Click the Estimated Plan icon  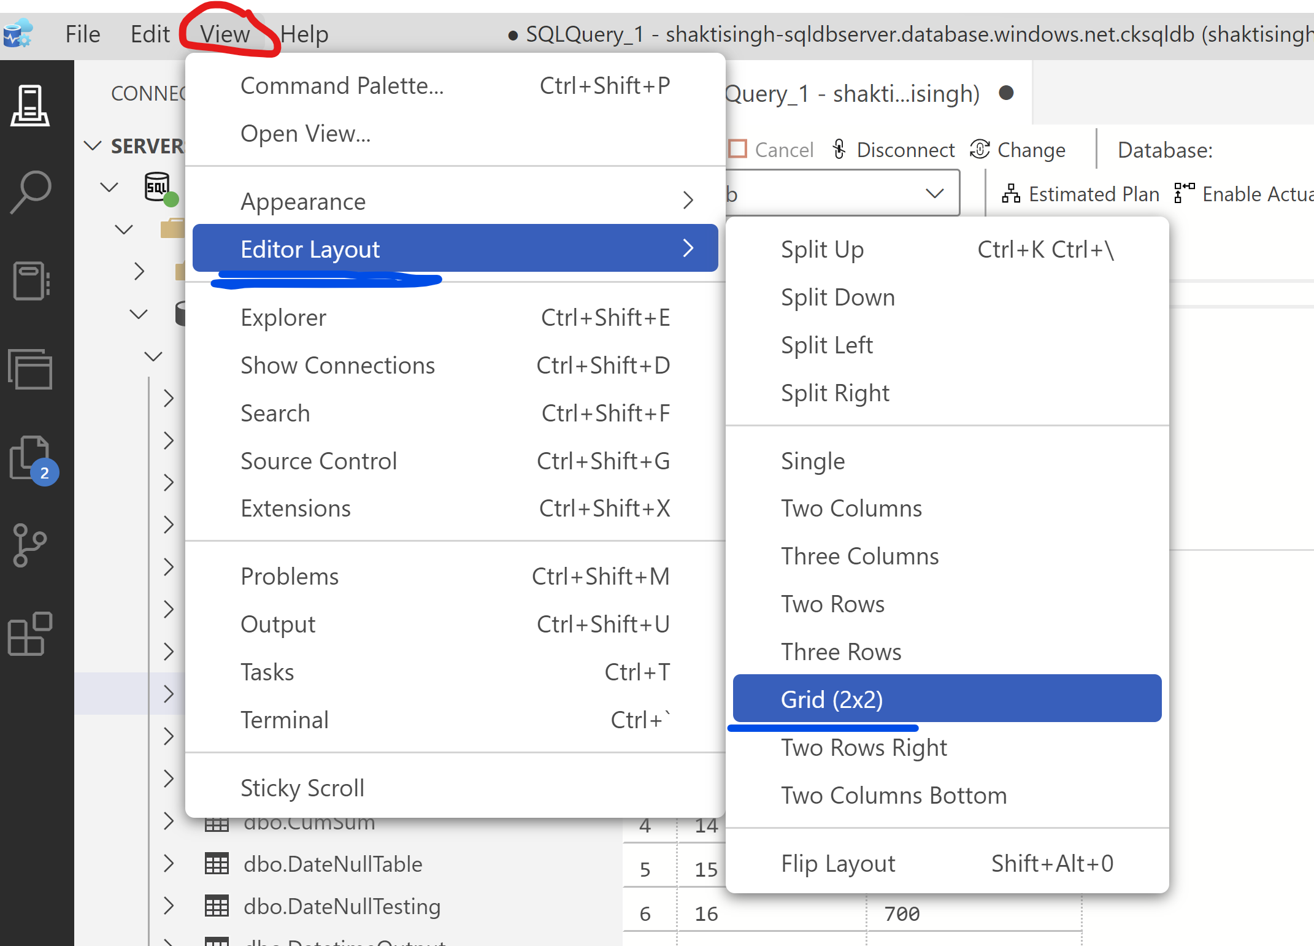[x=1010, y=194]
